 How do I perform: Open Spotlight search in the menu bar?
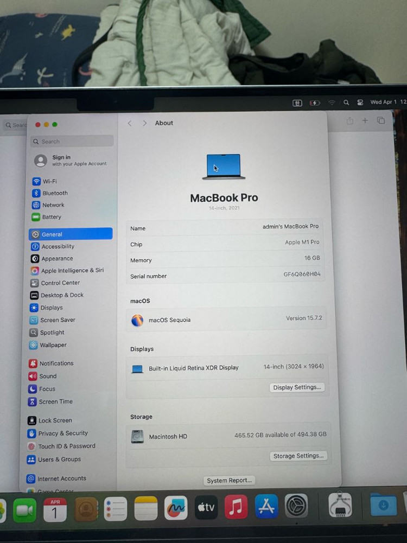(346, 103)
